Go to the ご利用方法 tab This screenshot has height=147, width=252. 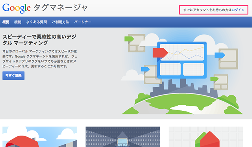point(61,22)
